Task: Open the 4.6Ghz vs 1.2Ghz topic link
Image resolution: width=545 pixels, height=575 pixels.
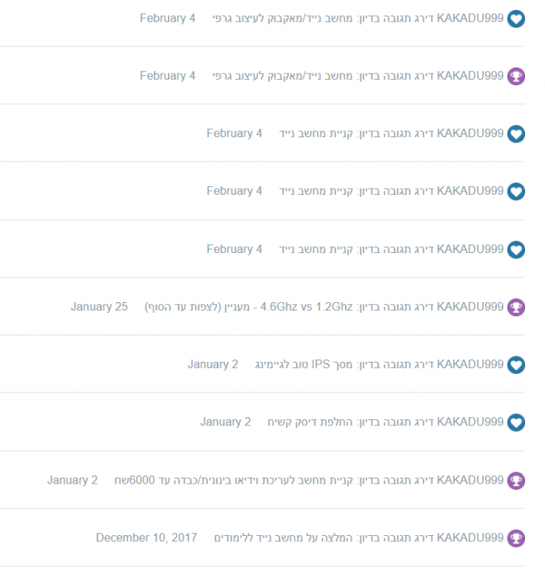Action: [249, 307]
